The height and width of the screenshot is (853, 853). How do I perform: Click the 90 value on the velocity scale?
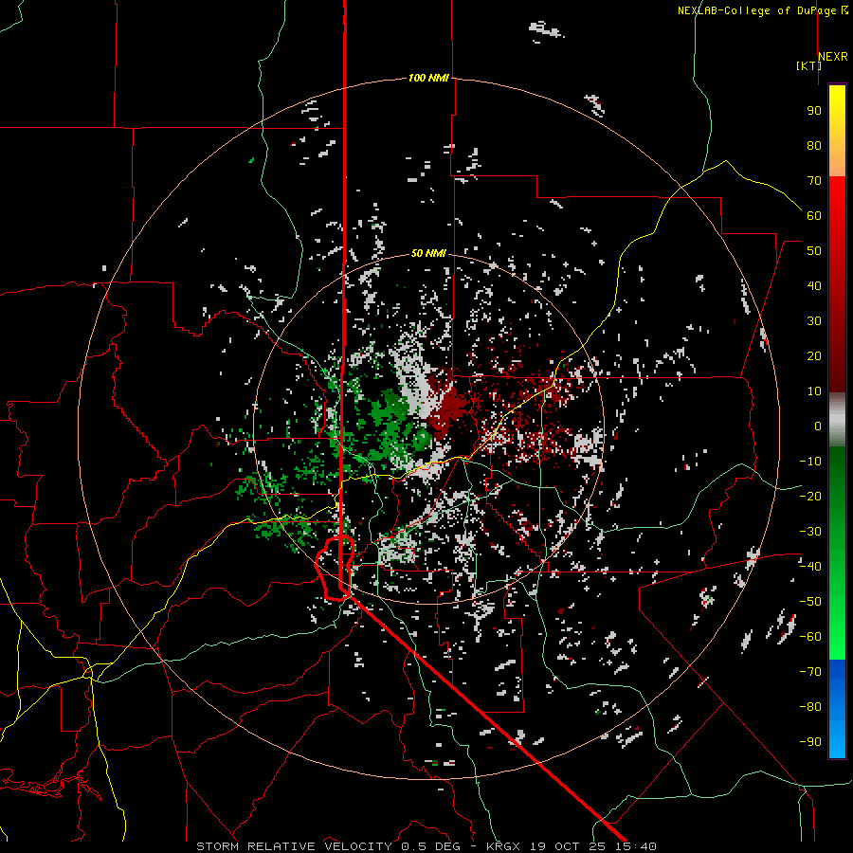(x=814, y=111)
